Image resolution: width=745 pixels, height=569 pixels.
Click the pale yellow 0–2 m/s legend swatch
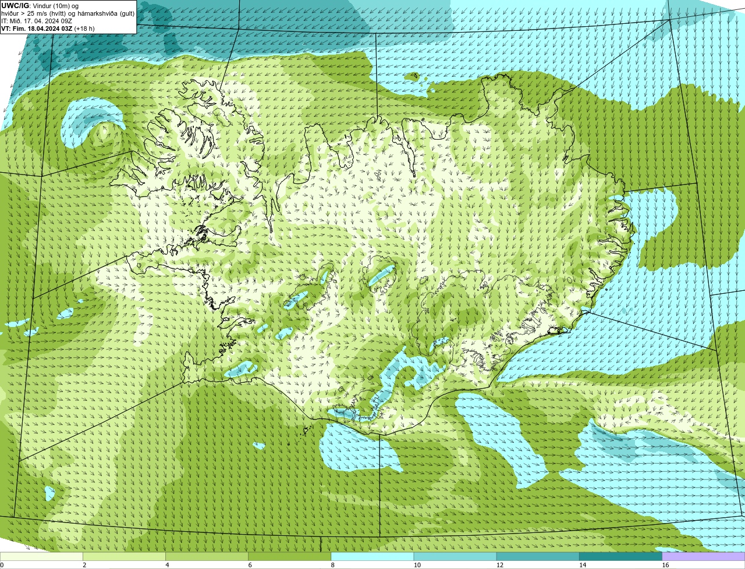(41, 556)
